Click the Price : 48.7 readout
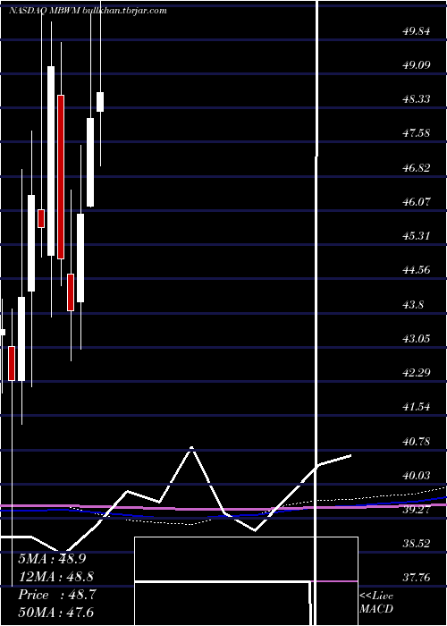Screen dimensions: 447x626 56,595
